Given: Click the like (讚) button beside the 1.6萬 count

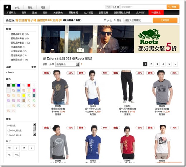Looking at the screenshot, I should coord(108,7).
